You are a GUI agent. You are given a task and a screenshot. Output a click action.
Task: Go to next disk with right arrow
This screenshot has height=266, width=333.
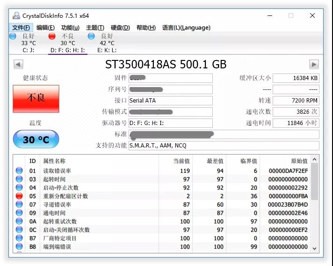[x=314, y=64]
